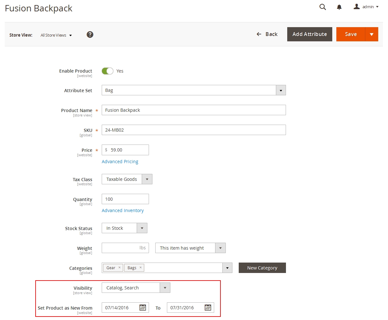
Task: Remove the Gear category chip
Action: click(119, 268)
